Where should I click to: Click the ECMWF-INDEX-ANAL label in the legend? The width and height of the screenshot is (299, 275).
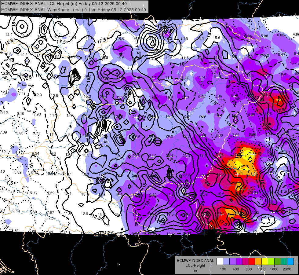pyautogui.click(x=195, y=261)
